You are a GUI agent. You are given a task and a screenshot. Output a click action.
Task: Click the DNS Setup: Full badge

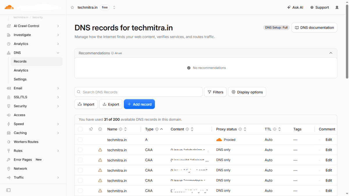[276, 28]
